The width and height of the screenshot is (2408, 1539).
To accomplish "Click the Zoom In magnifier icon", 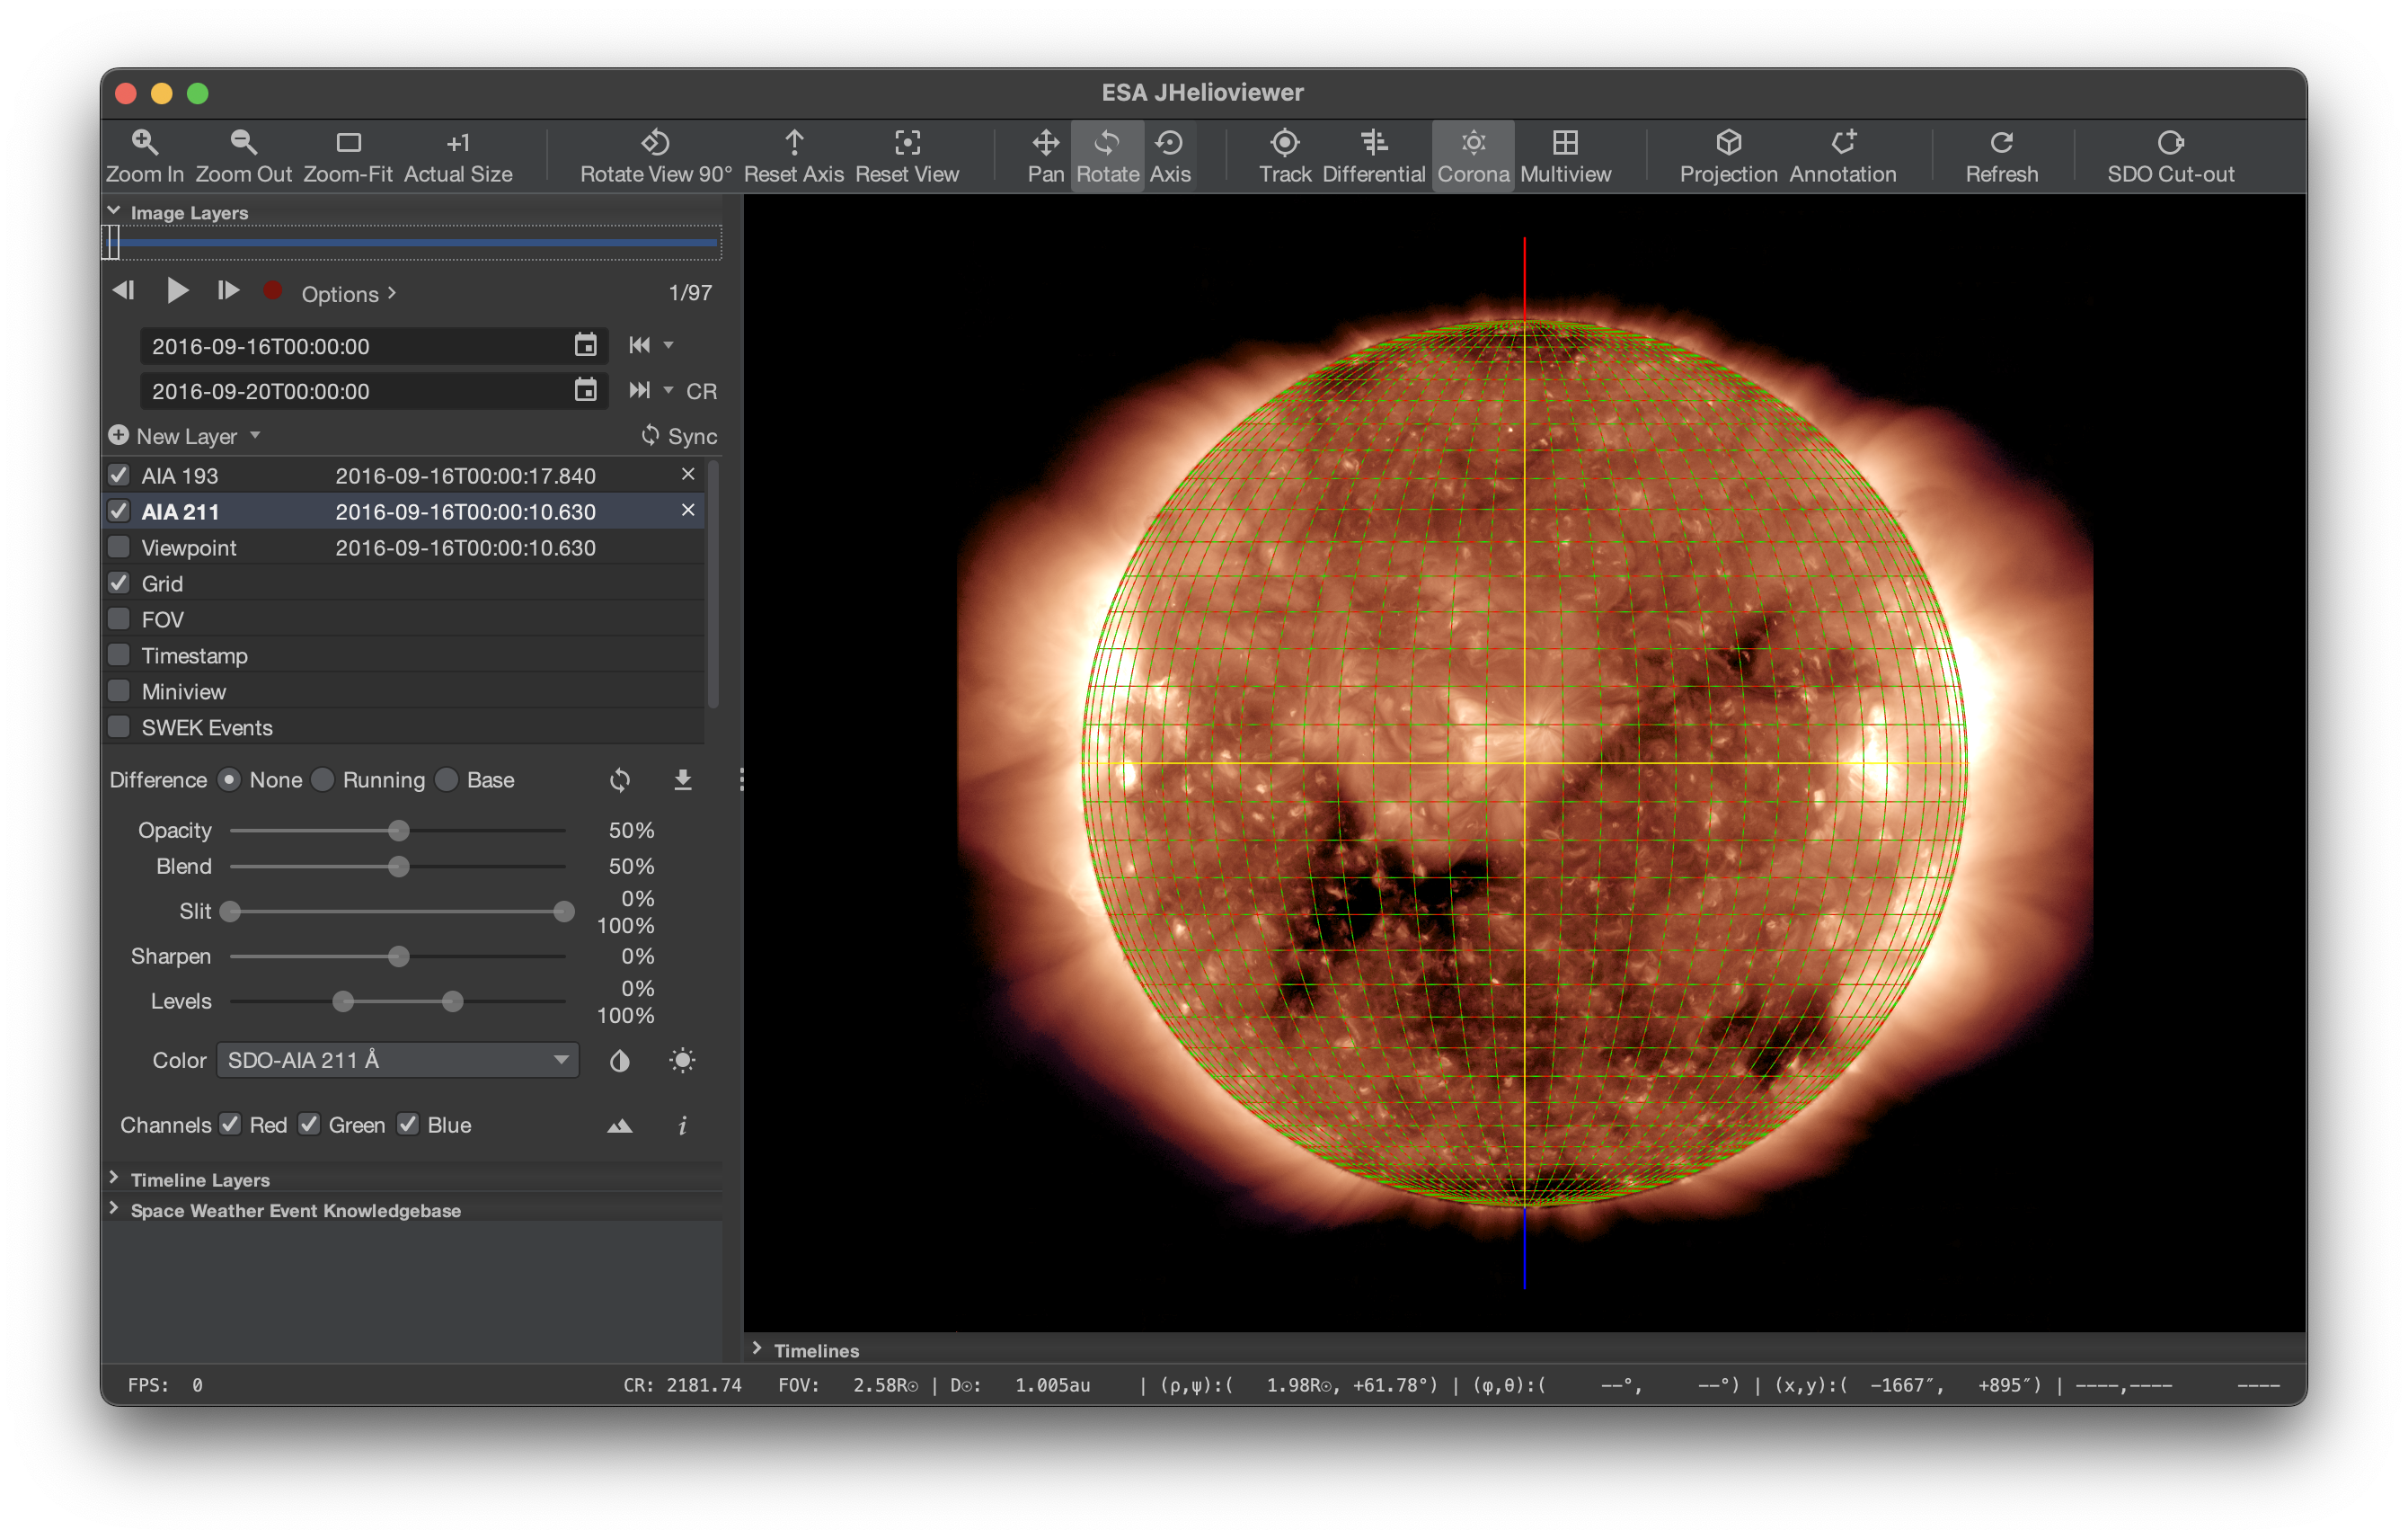I will tap(145, 143).
